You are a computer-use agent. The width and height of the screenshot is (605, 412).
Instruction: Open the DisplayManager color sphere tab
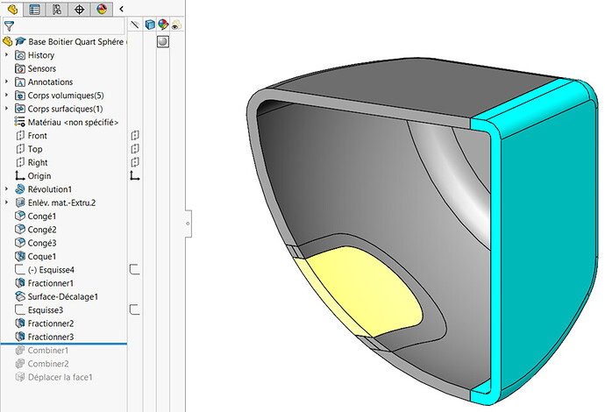click(102, 10)
